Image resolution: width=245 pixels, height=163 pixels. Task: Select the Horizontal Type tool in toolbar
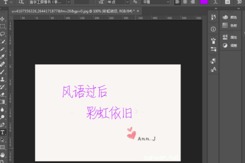3,132
